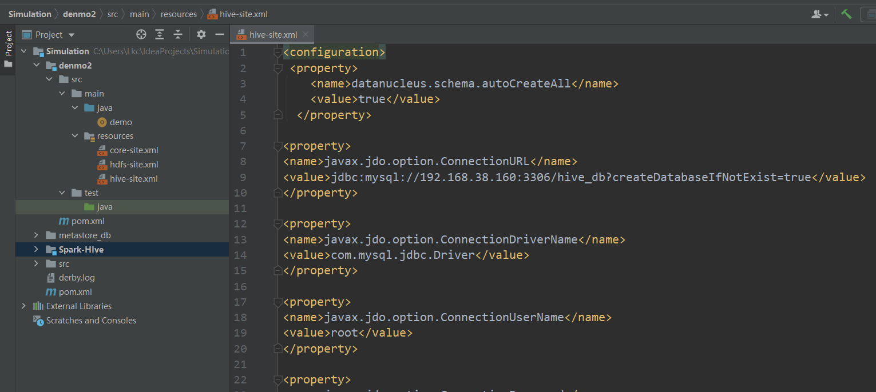
Task: Click Simulation in the breadcrumb bar
Action: 30,14
